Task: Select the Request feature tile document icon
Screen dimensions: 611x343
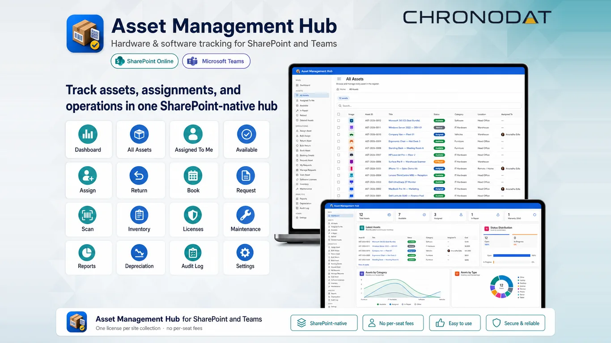Action: pos(246,176)
